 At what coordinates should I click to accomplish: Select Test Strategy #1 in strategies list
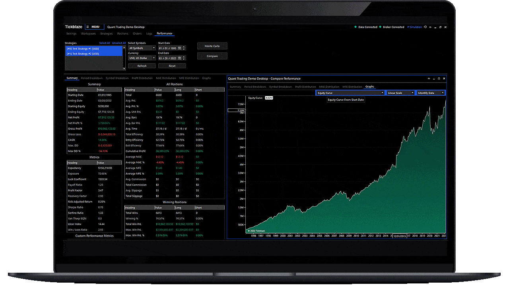(94, 48)
